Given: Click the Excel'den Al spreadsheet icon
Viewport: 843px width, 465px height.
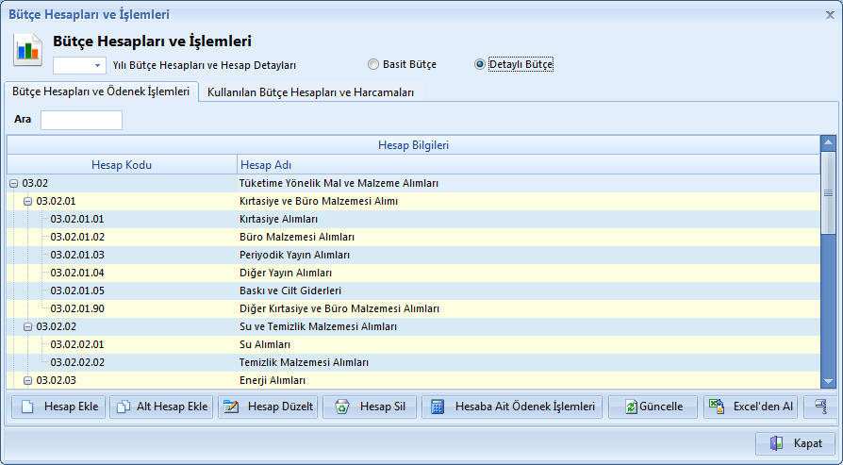Looking at the screenshot, I should click(x=718, y=407).
